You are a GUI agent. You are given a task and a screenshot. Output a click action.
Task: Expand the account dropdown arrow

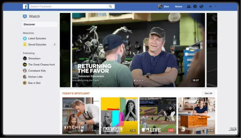pos(215,6)
